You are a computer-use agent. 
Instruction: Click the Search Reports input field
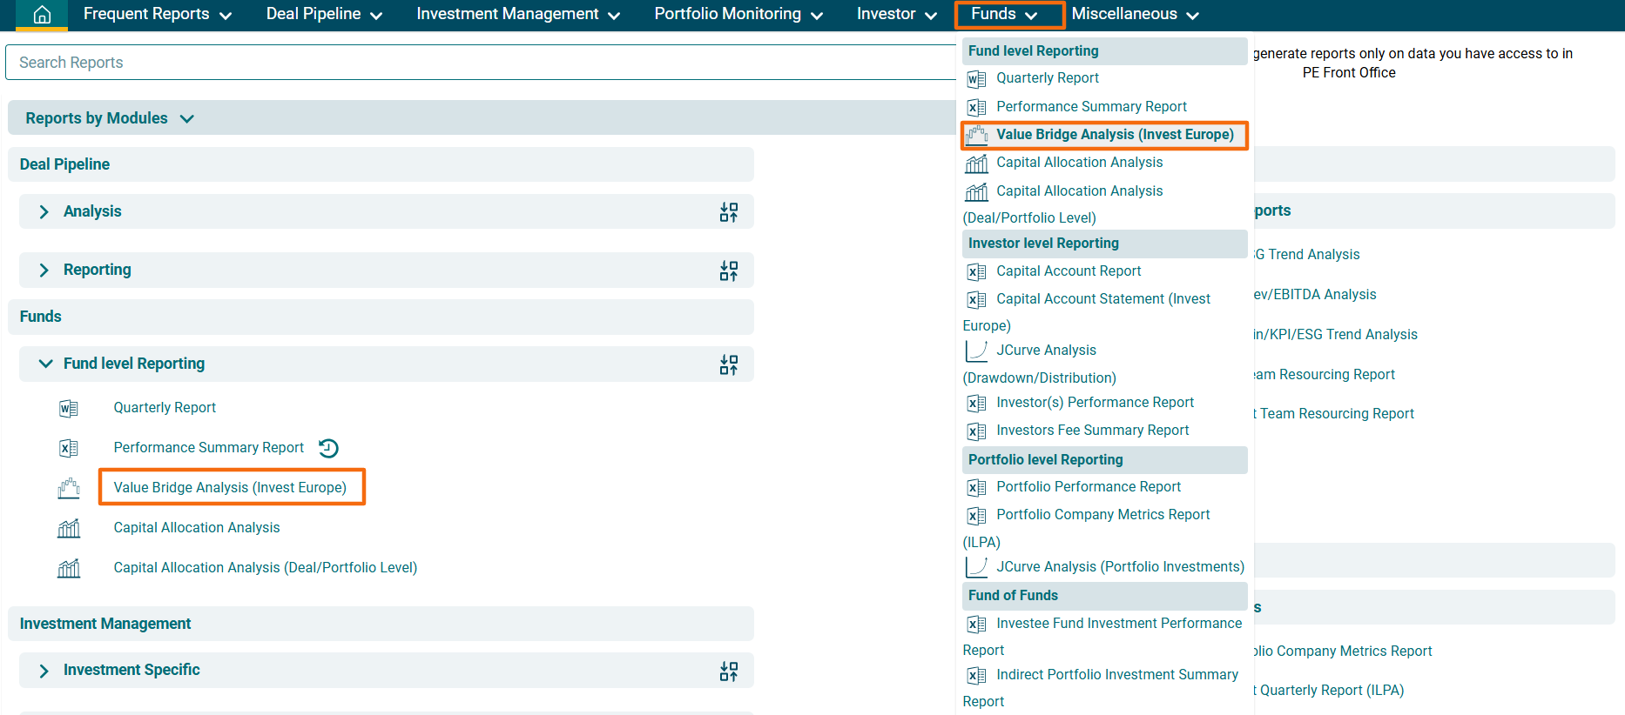click(x=479, y=63)
